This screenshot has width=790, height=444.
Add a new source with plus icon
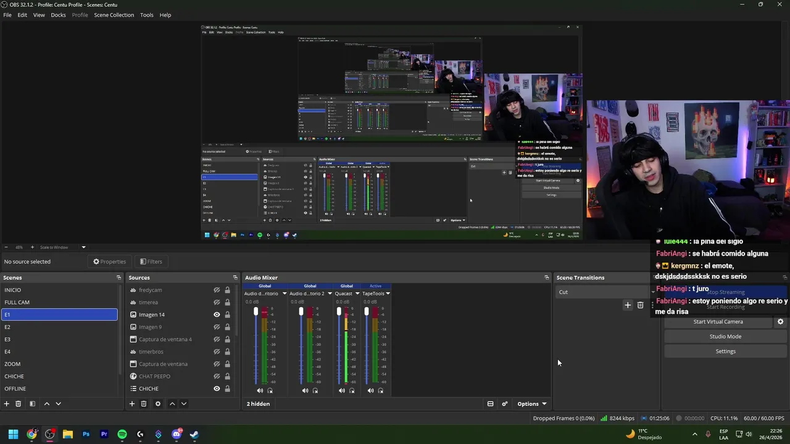[131, 404]
